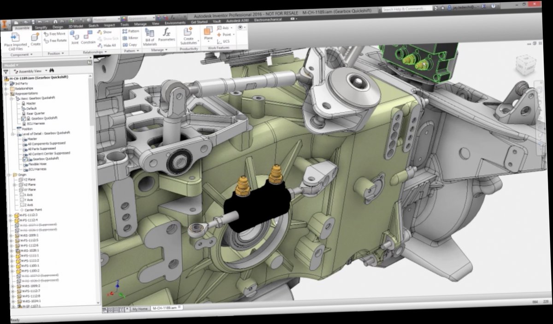Select the Constrain tool
This screenshot has width=553, height=324.
point(89,38)
